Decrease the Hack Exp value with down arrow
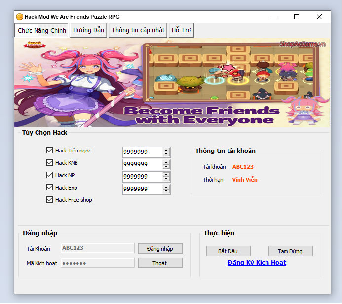The width and height of the screenshot is (342, 304). 166,191
